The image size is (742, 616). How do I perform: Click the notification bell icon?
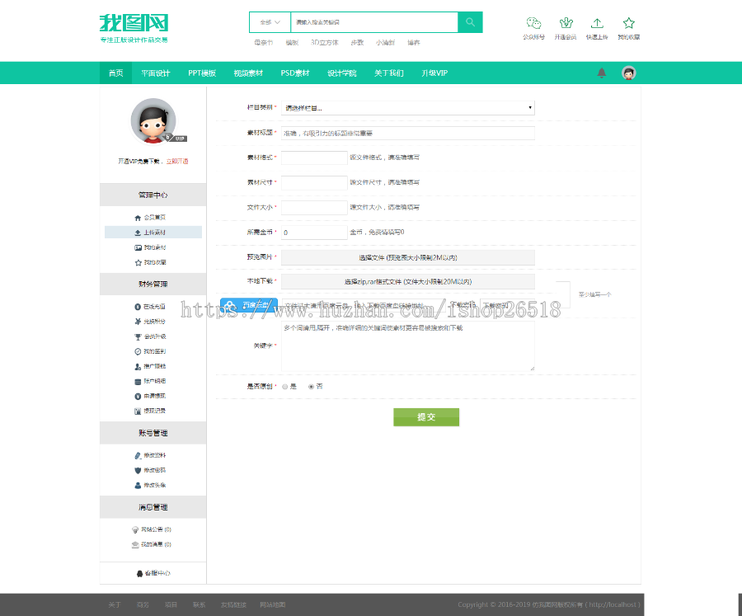pyautogui.click(x=602, y=73)
